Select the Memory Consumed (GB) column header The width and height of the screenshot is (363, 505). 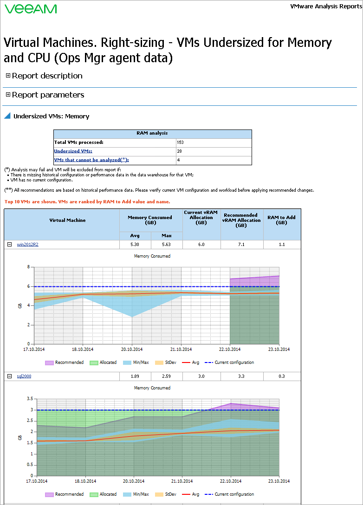tap(151, 220)
